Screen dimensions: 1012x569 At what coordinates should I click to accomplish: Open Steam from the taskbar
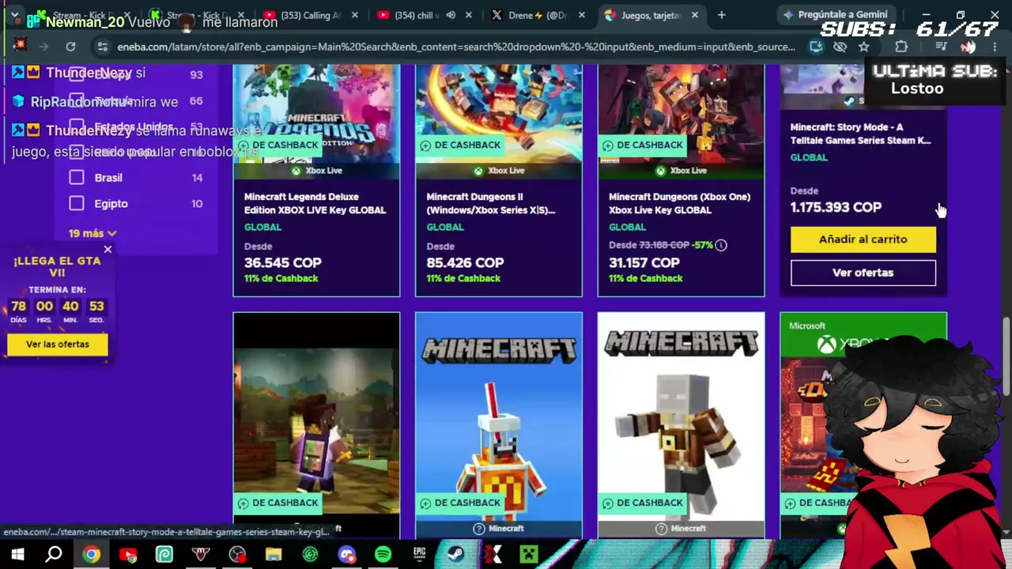pyautogui.click(x=455, y=555)
